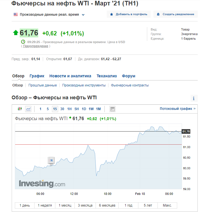Screen dimensions: 200x212
Task: Click the N news marker on chart
Action: click(51, 160)
